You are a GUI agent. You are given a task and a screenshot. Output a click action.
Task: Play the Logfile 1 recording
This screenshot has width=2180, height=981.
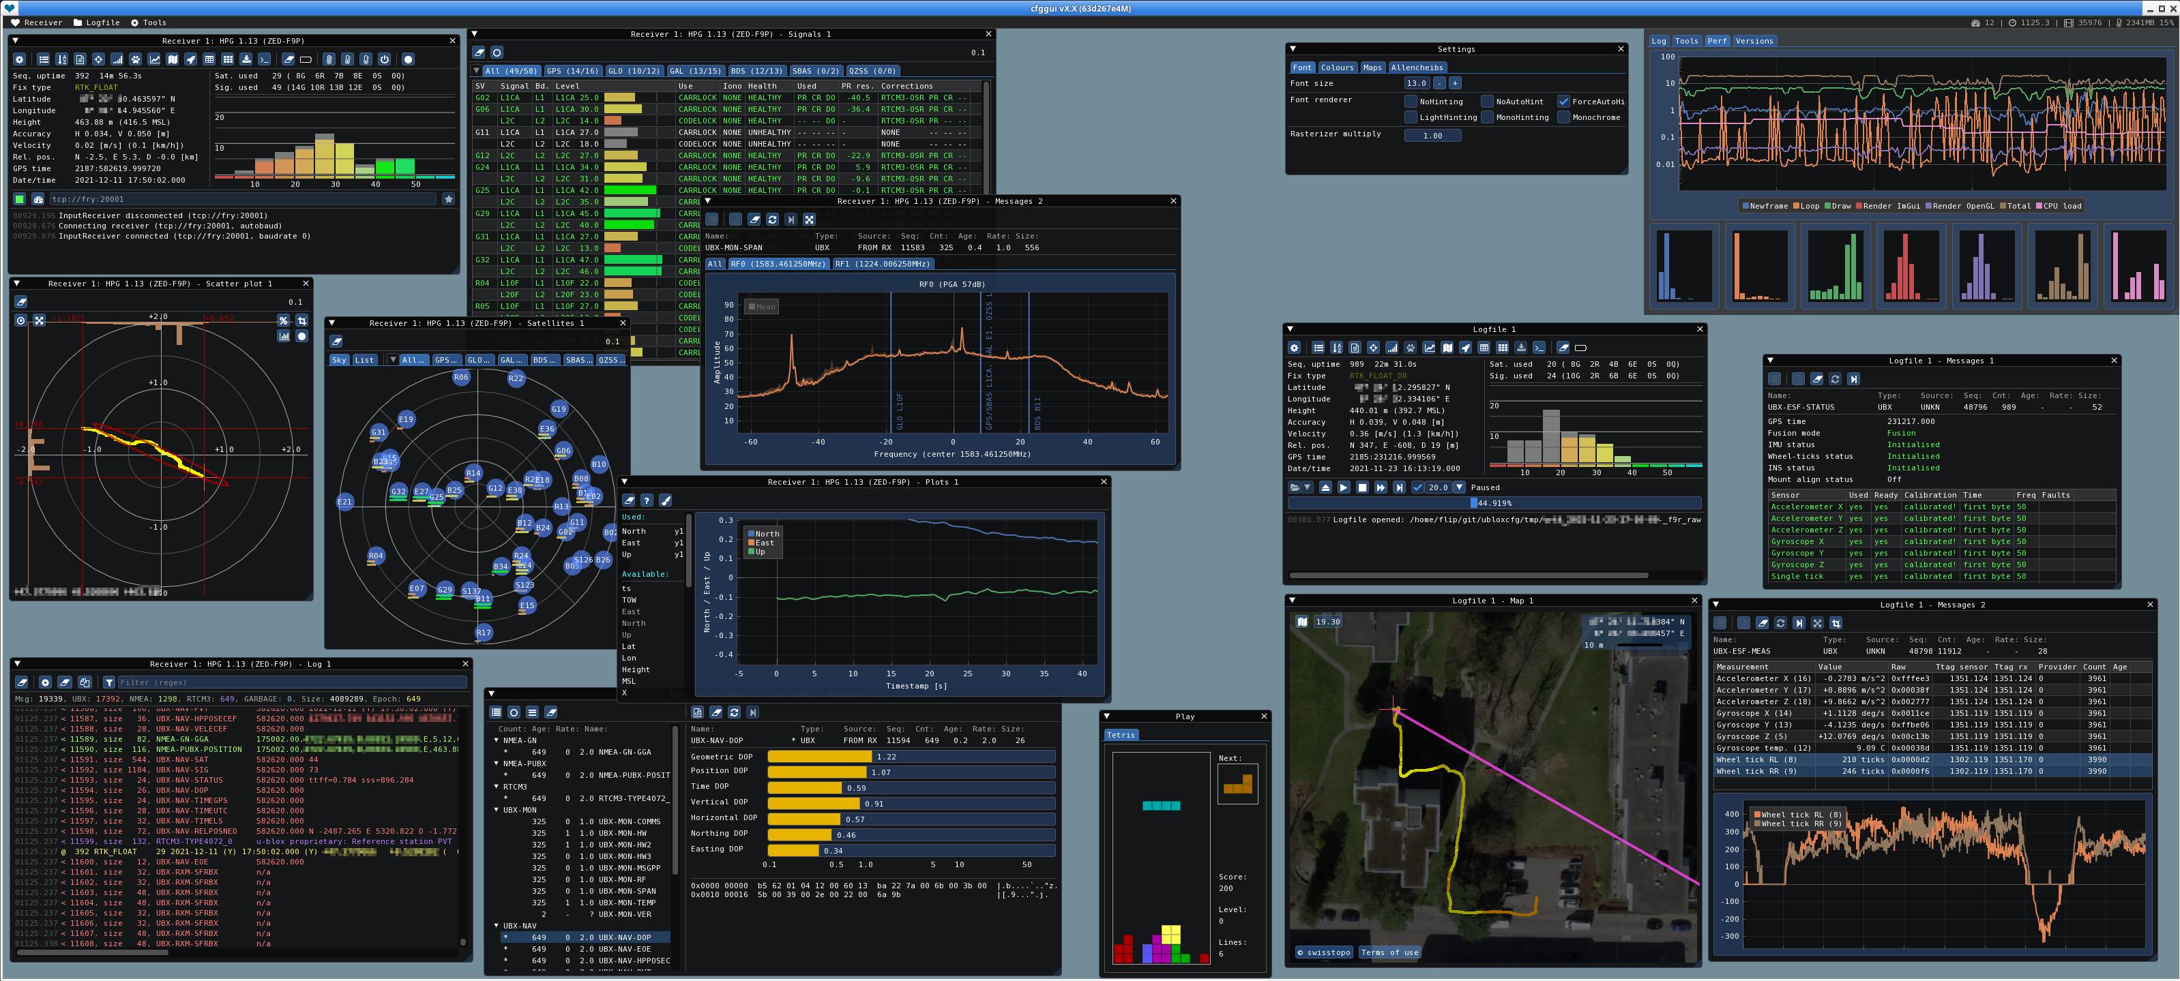(1344, 488)
